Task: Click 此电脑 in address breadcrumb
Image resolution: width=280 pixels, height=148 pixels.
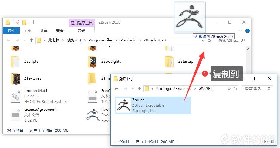Action: tap(54, 40)
